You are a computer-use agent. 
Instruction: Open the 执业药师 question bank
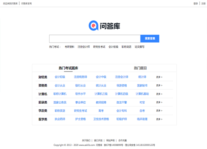pos(60,119)
